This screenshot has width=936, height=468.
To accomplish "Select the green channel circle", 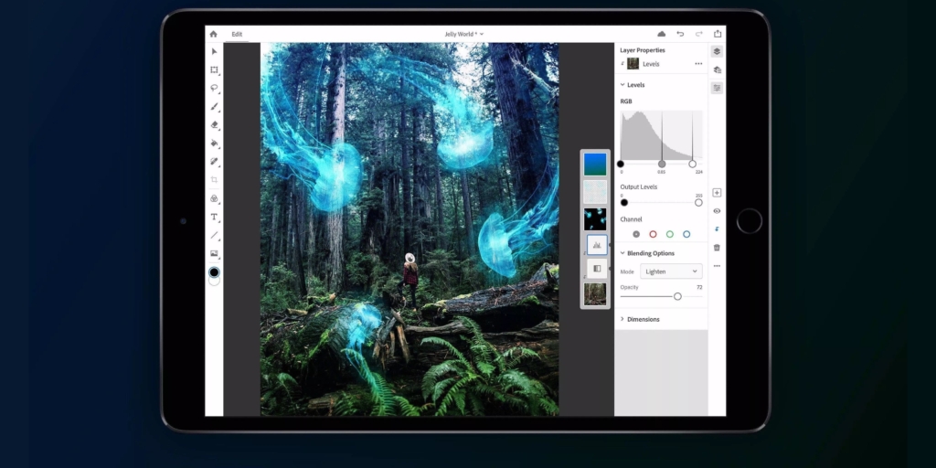I will [670, 234].
